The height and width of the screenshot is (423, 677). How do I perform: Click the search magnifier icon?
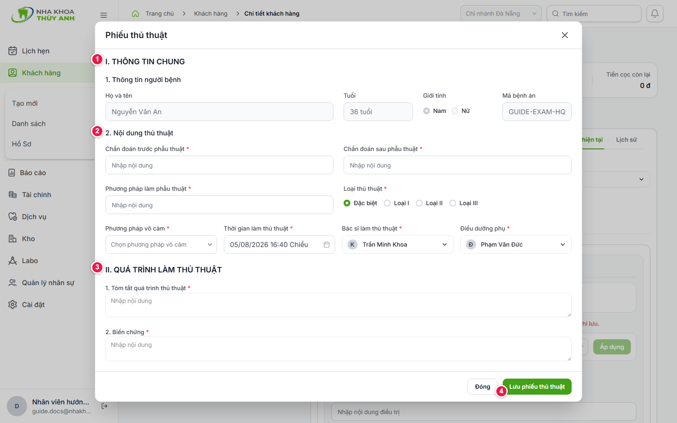[x=556, y=14]
